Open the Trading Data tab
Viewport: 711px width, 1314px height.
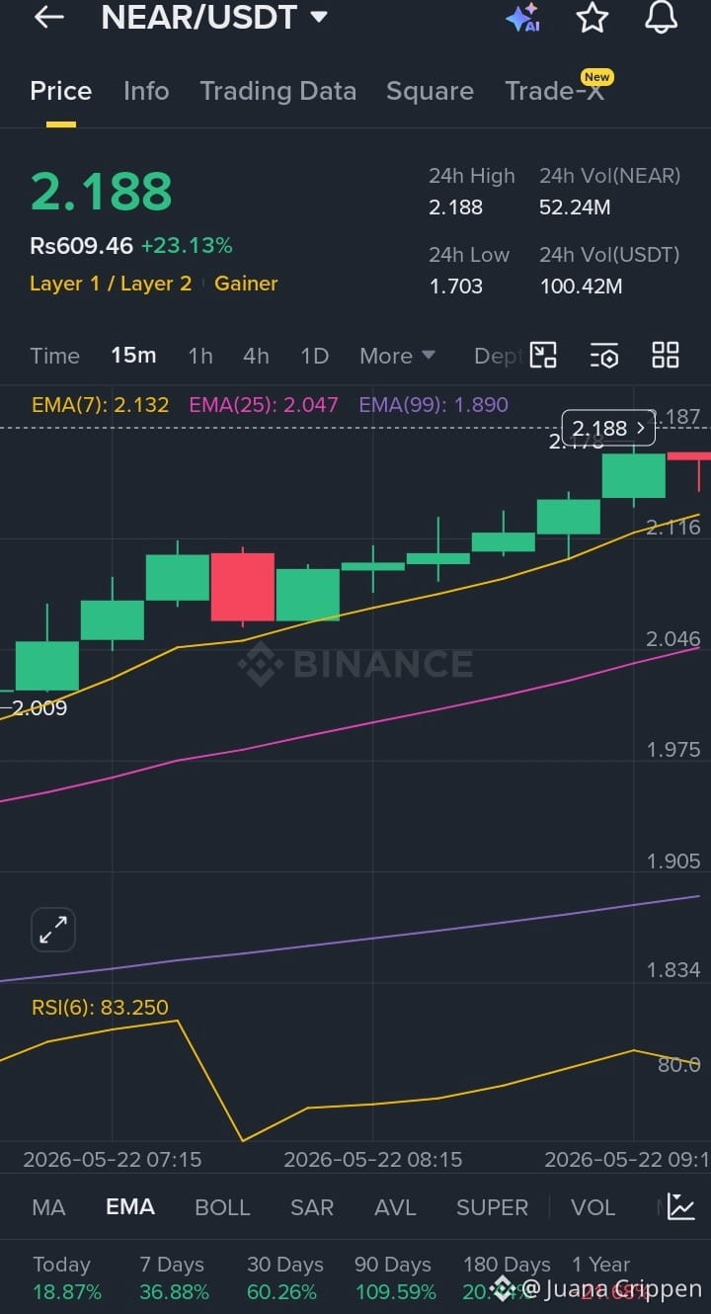[x=277, y=91]
